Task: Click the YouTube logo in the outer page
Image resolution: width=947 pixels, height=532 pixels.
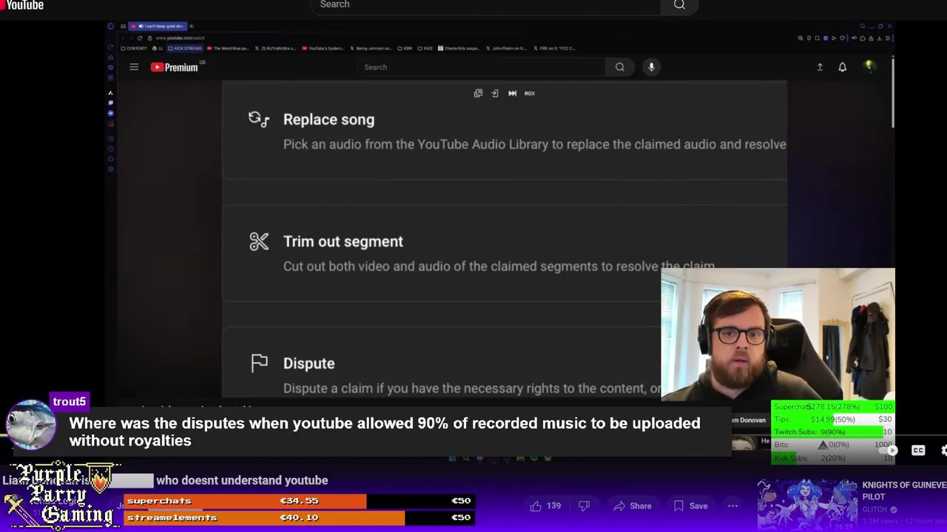Action: 22,5
